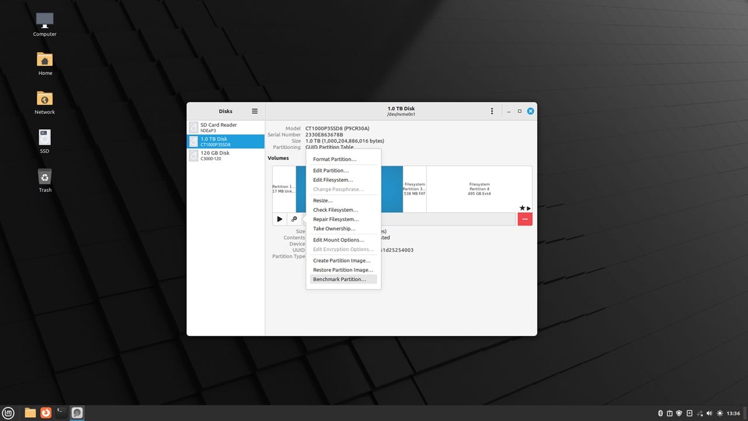Launch Firefox from the taskbar
Image resolution: width=748 pixels, height=421 pixels.
pyautogui.click(x=46, y=413)
